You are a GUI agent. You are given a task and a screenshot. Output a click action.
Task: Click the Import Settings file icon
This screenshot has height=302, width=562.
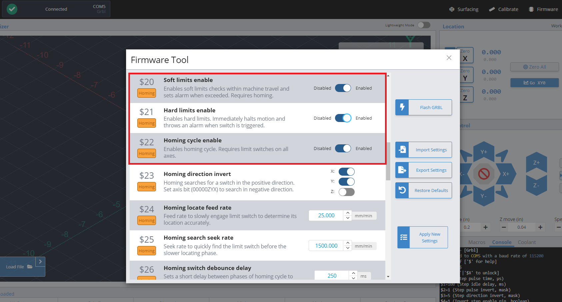[402, 150]
